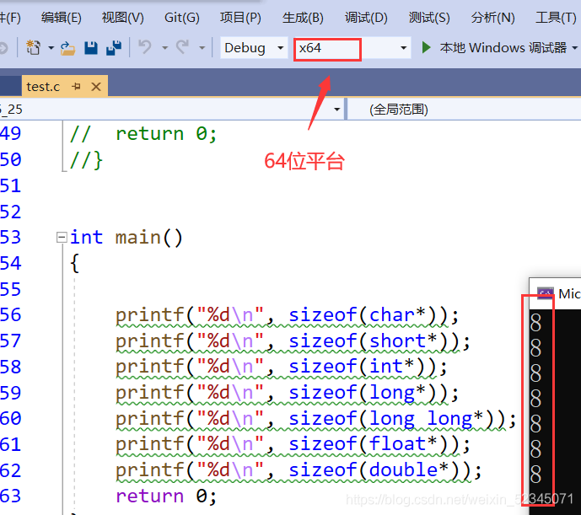
Task: Open the Undo history dropdown arrow
Action: click(165, 48)
